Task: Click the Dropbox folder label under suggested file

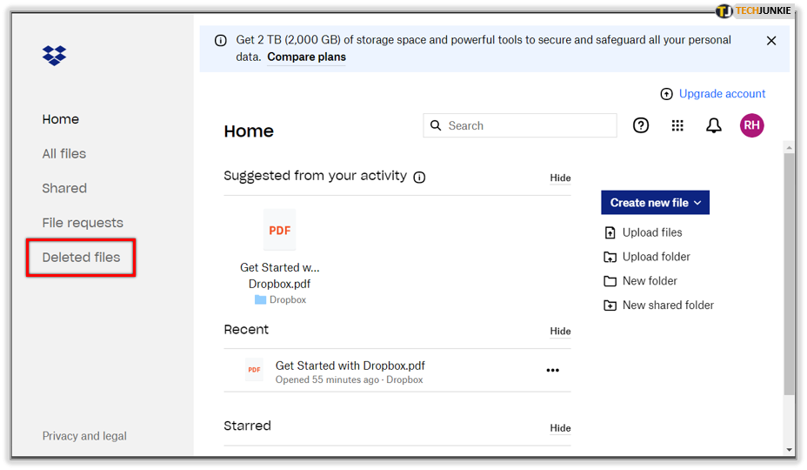Action: (x=288, y=300)
